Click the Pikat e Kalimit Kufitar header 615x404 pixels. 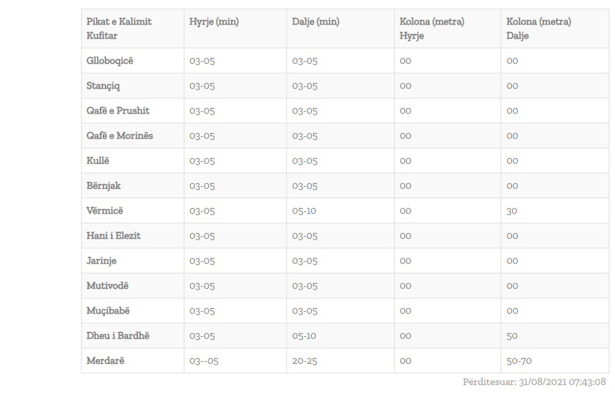[119, 29]
